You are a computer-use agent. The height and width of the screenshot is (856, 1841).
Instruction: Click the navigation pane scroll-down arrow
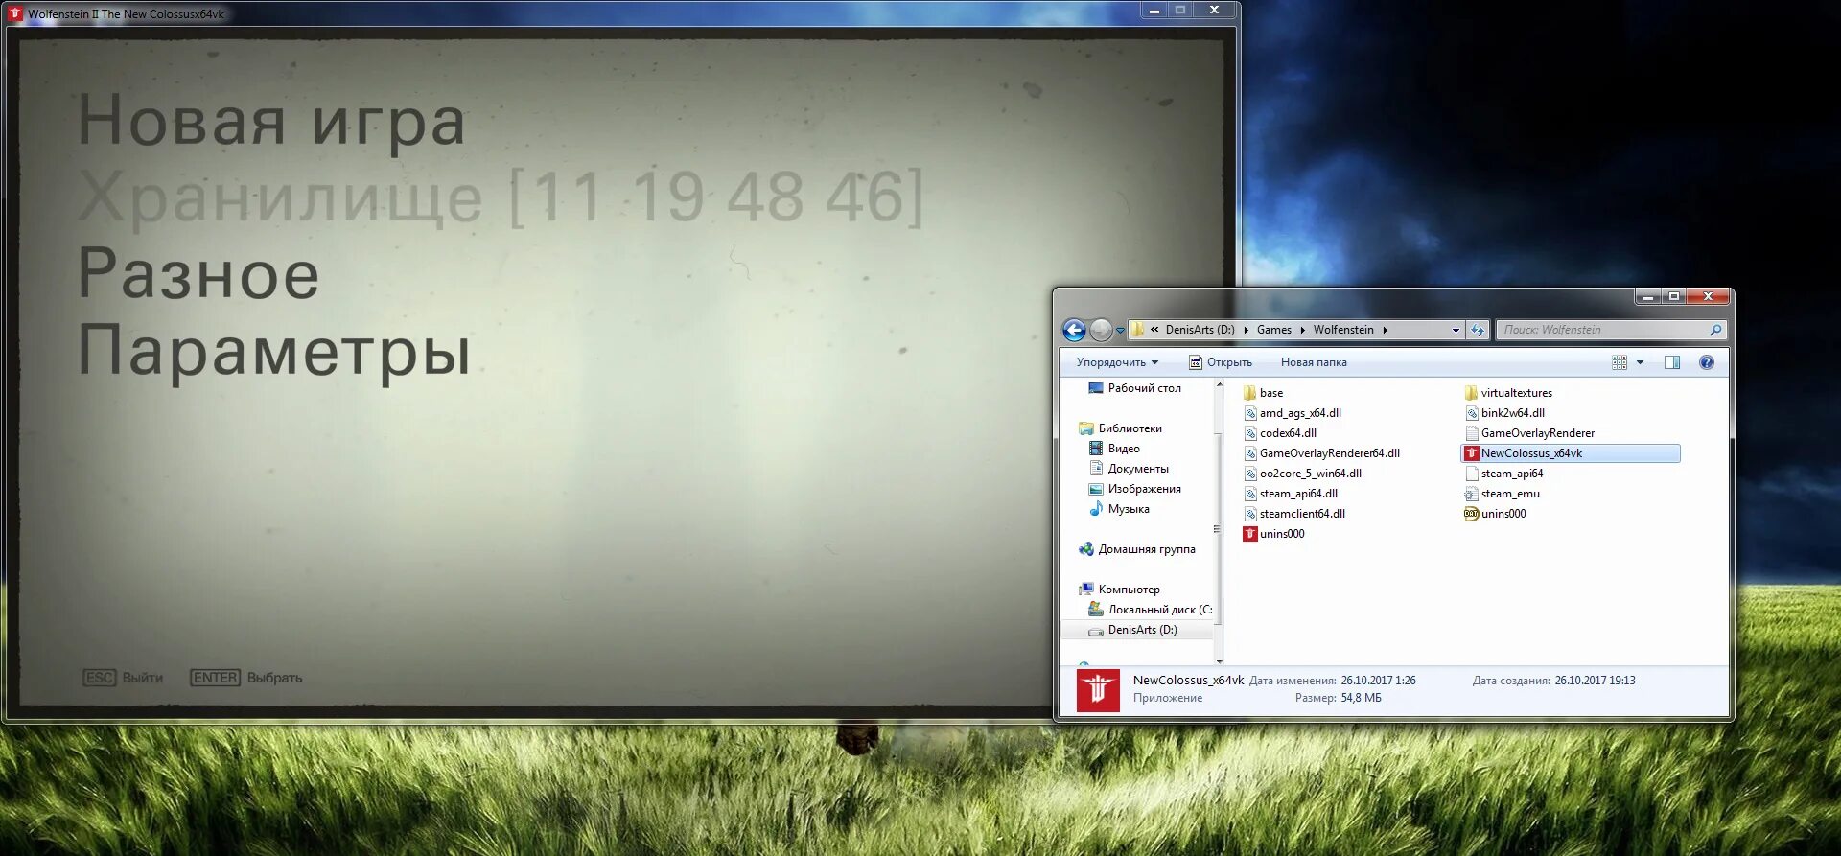click(1219, 660)
